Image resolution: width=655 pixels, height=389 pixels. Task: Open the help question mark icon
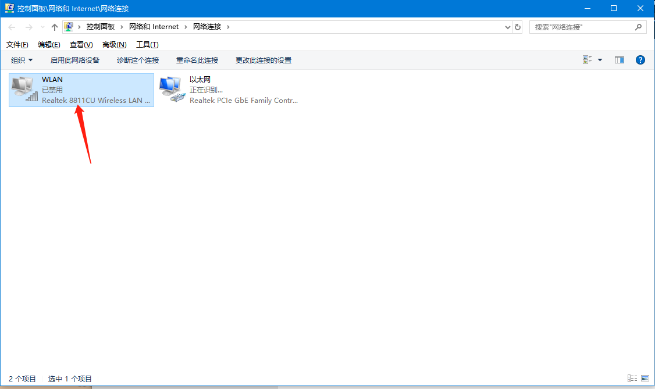click(x=640, y=60)
